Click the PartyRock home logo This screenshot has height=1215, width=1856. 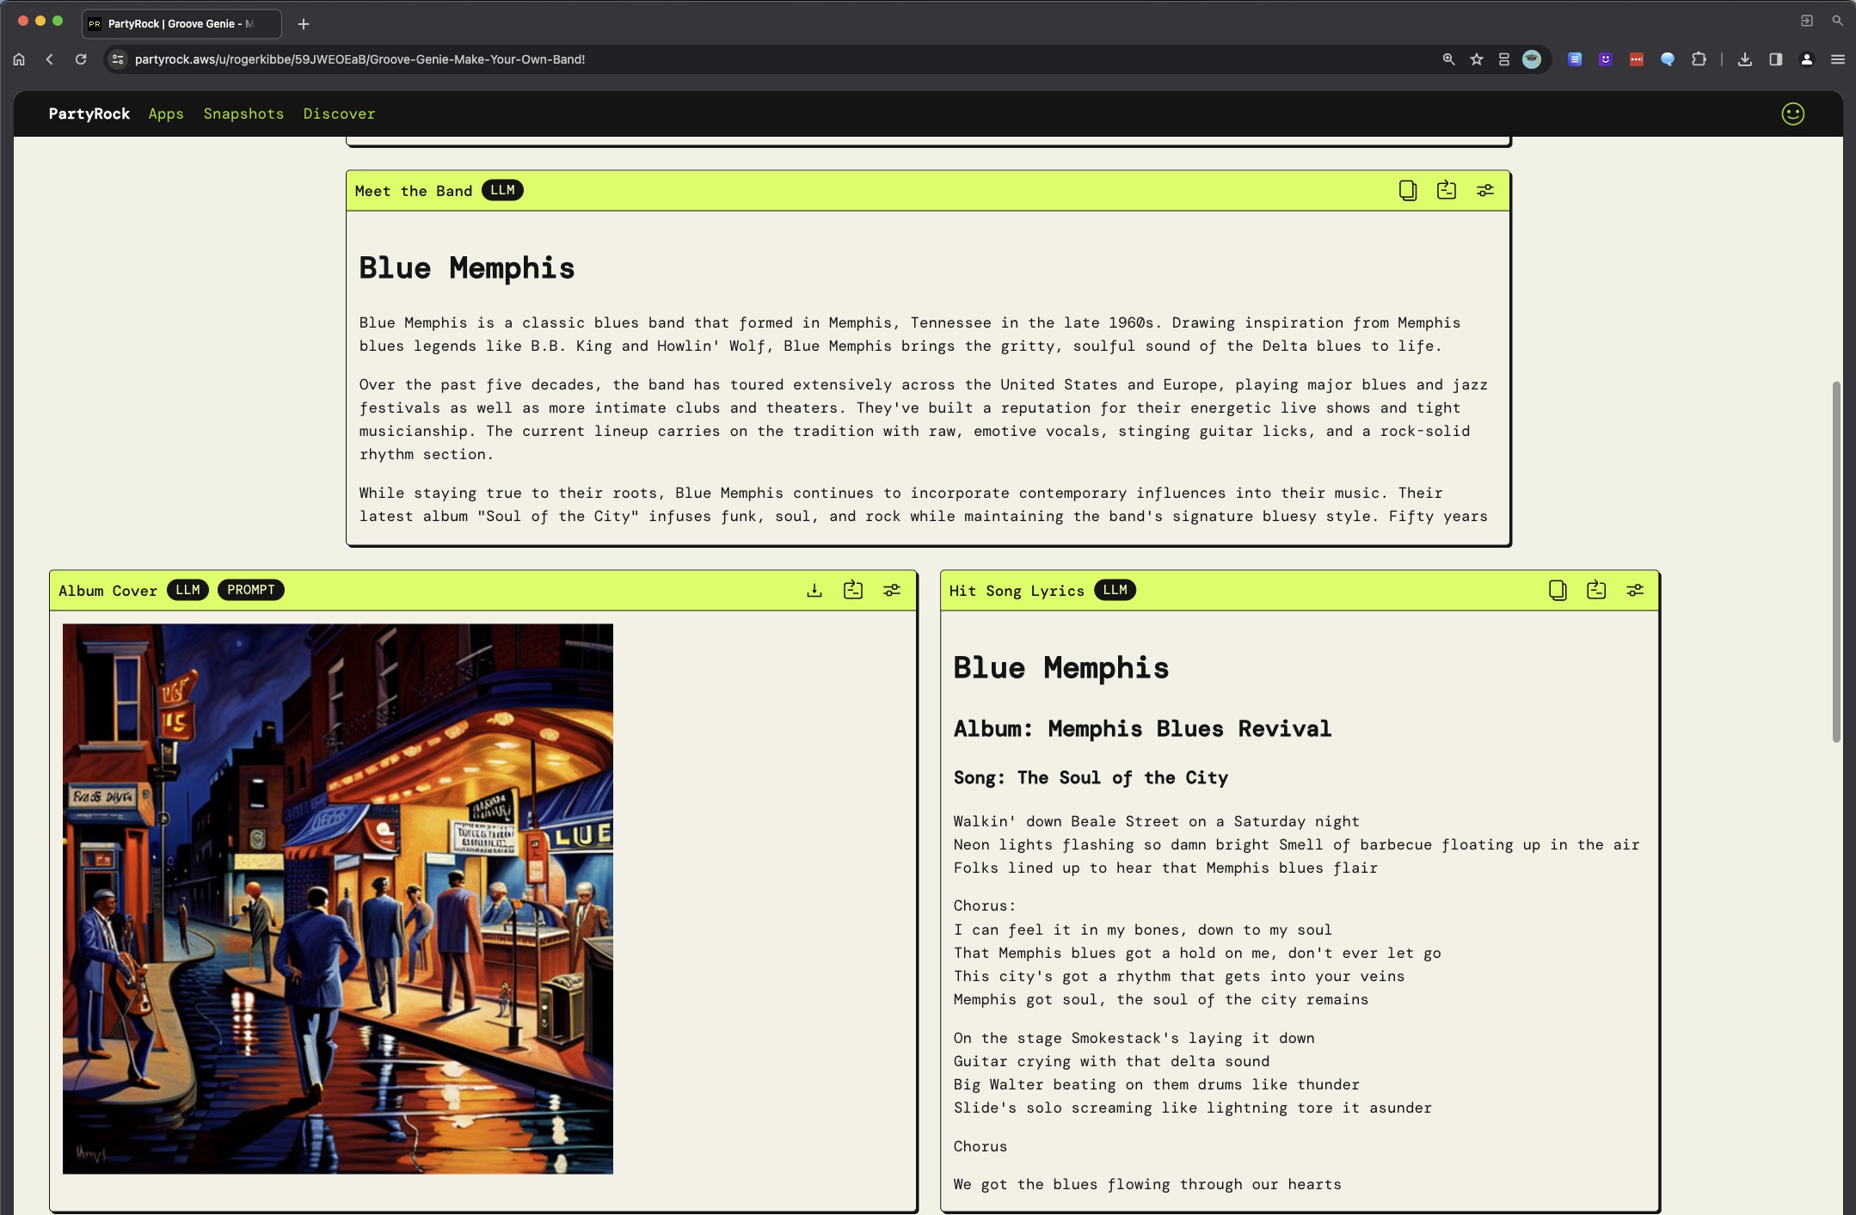tap(89, 114)
